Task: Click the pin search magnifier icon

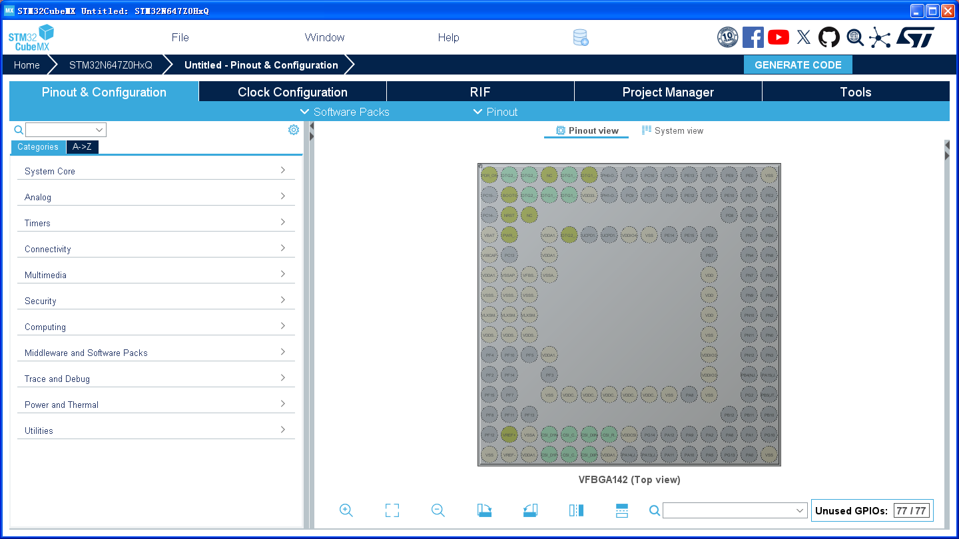Action: (655, 510)
